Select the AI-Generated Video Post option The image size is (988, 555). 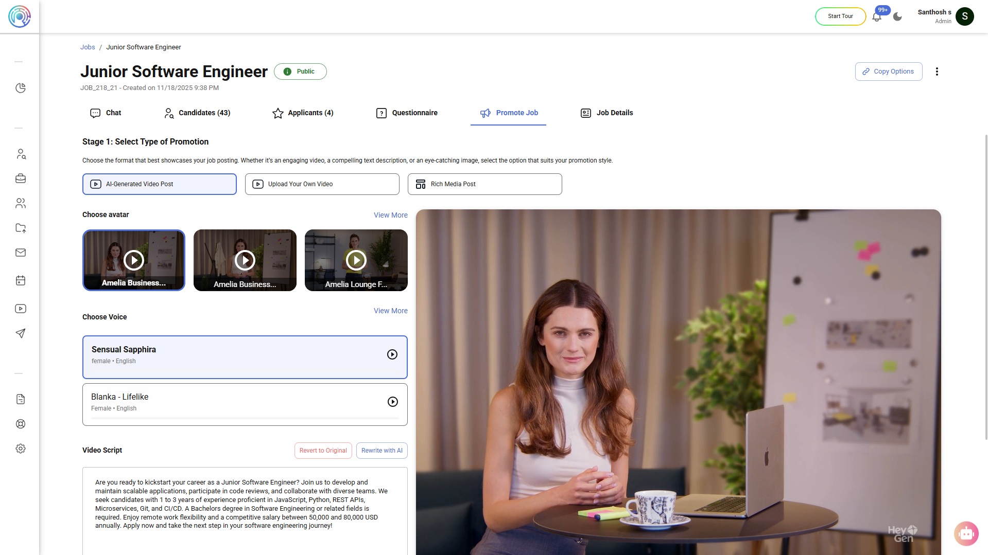[x=160, y=184]
